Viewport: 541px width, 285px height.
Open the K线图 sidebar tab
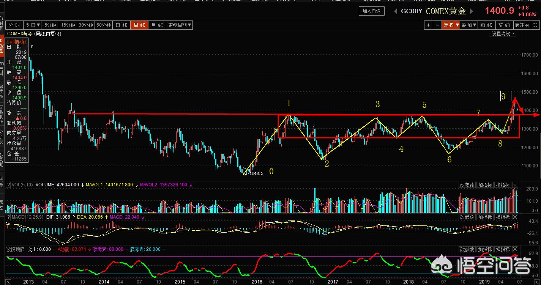click(2, 46)
